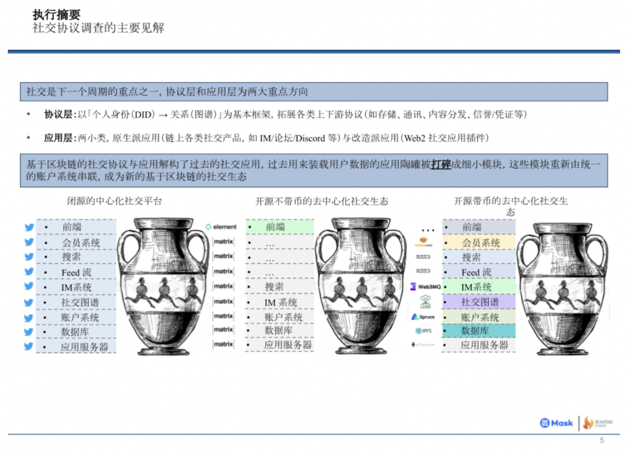Click the orange logo beside 会员系统
The image size is (625, 451).
423,242
